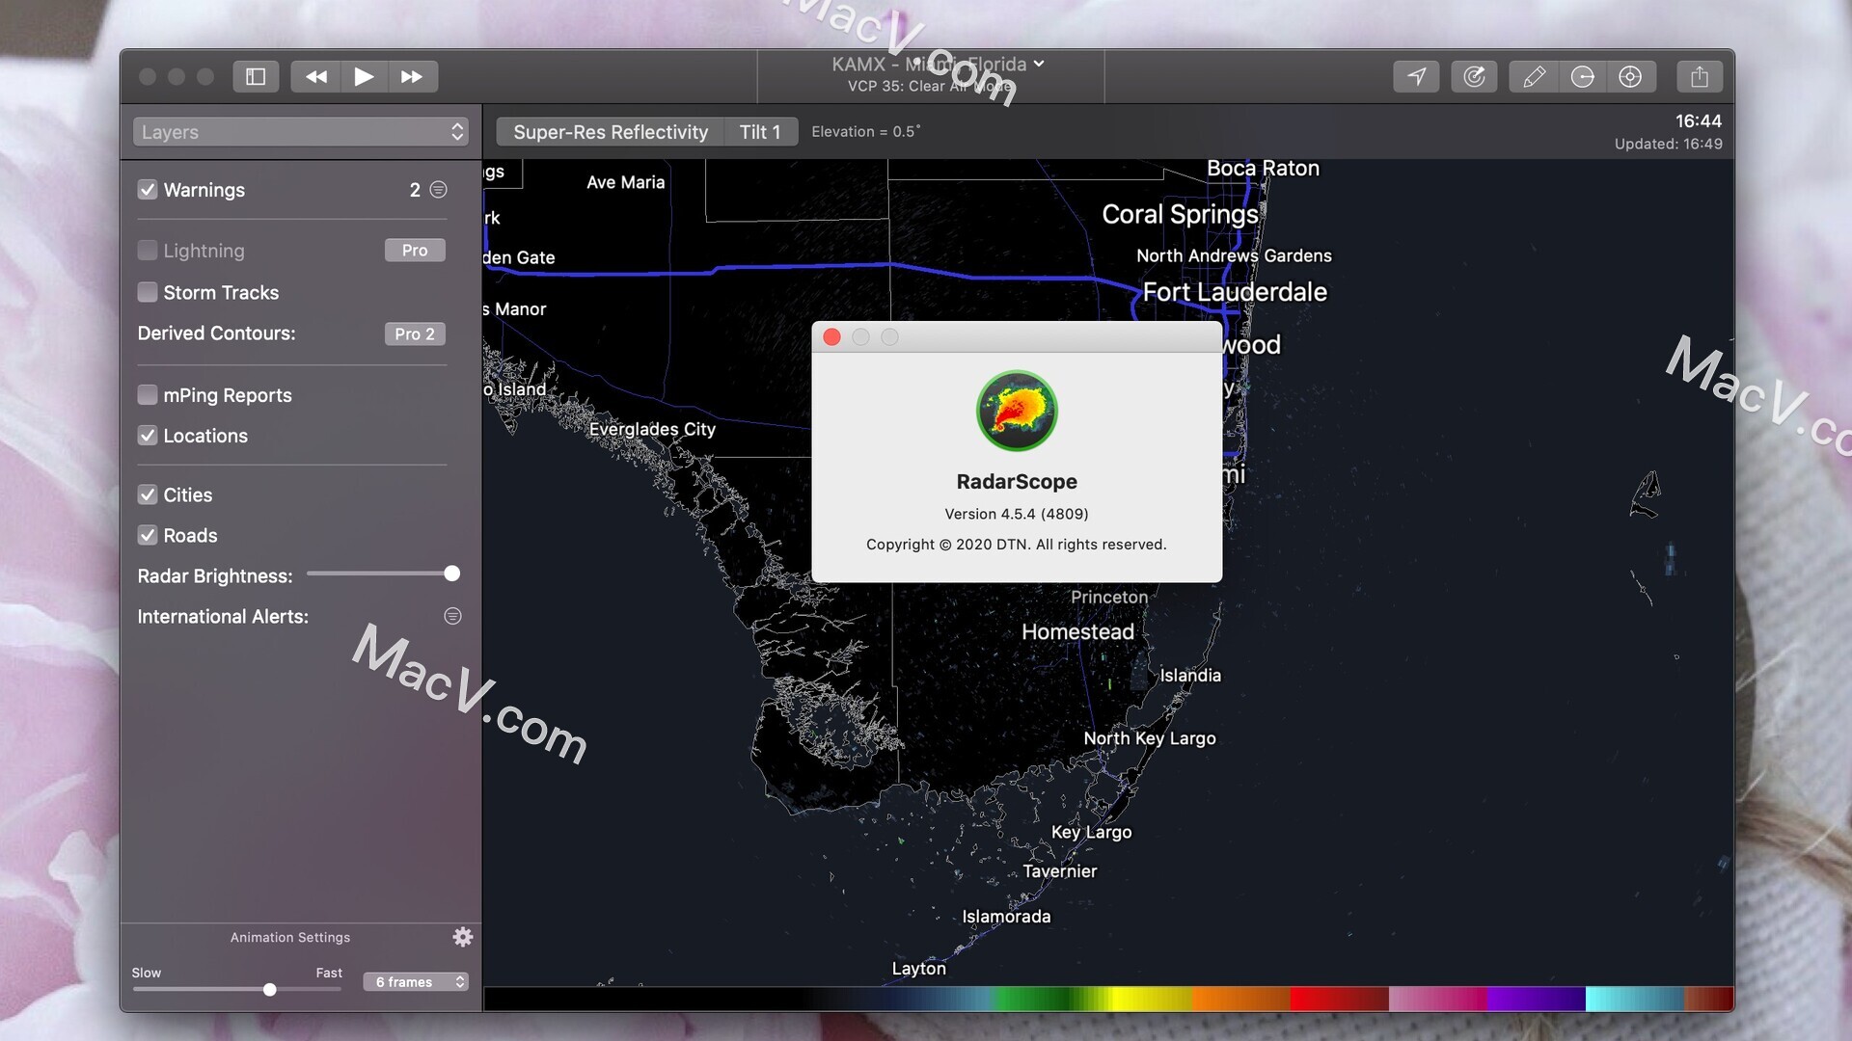Viewport: 1852px width, 1041px height.
Task: Click Islamorada label on map
Action: click(x=1006, y=916)
